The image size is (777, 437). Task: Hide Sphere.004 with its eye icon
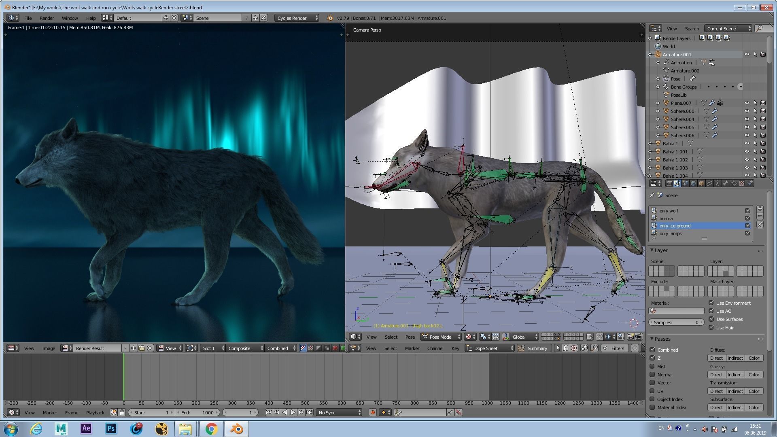tap(747, 119)
